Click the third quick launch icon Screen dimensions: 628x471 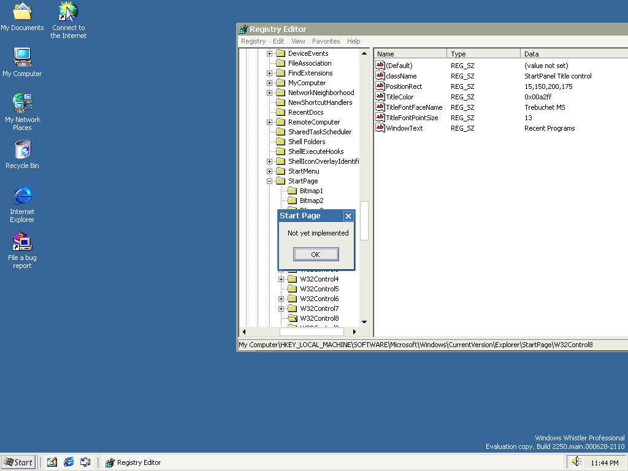coord(85,462)
